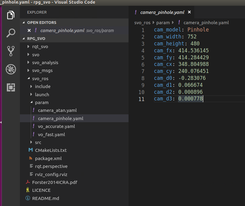Click the text-file icon beside rqt.perspective
245x206 pixels.
tap(31, 166)
